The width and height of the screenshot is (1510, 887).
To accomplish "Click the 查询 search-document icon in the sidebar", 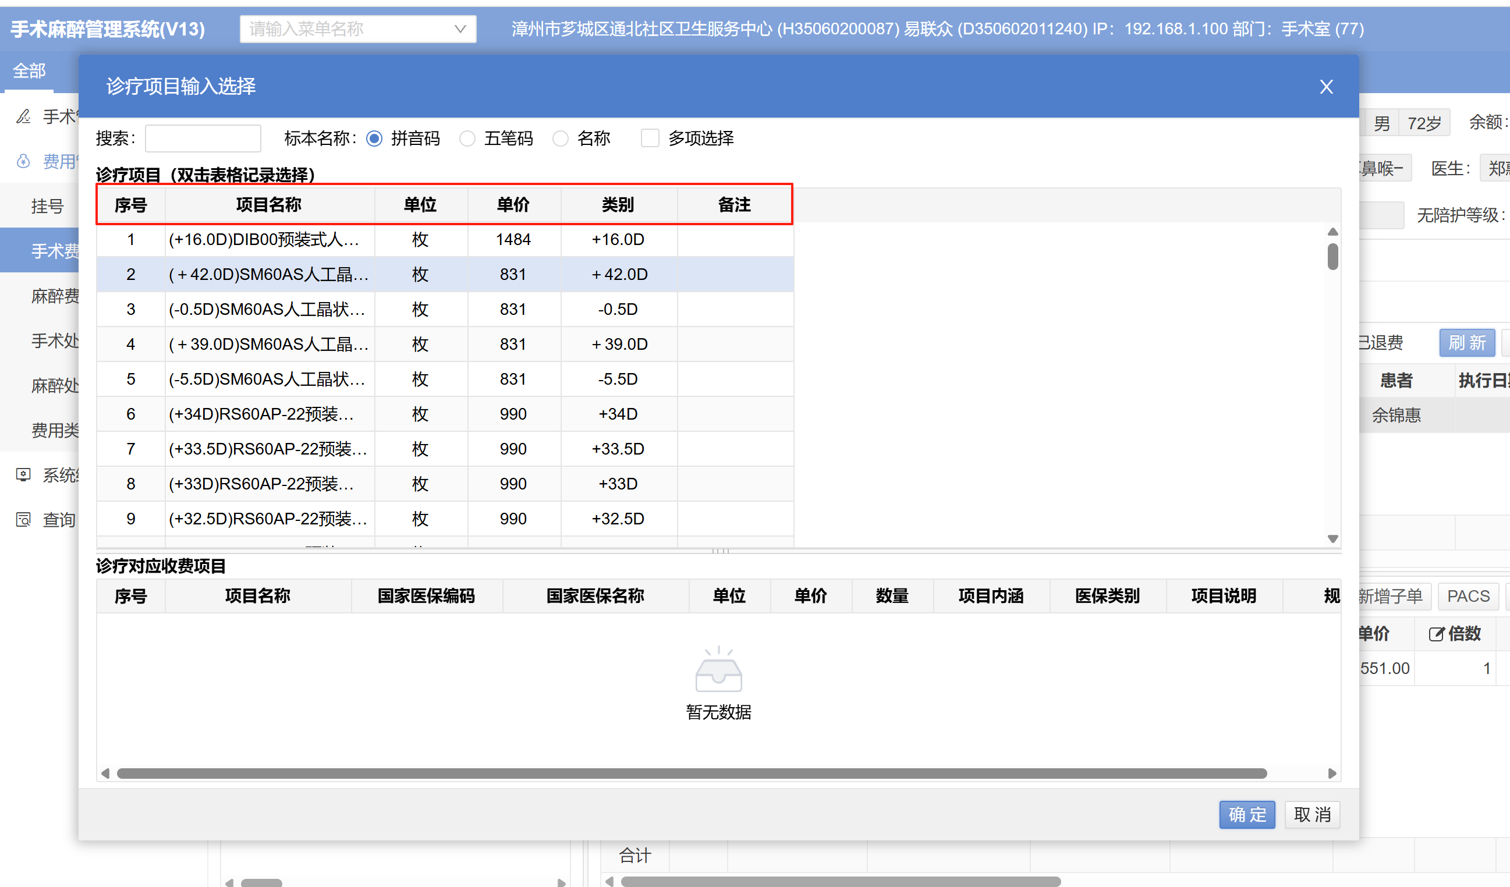I will 23,519.
